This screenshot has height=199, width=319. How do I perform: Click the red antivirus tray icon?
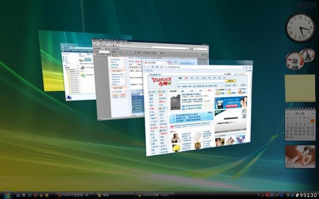[x=267, y=195]
